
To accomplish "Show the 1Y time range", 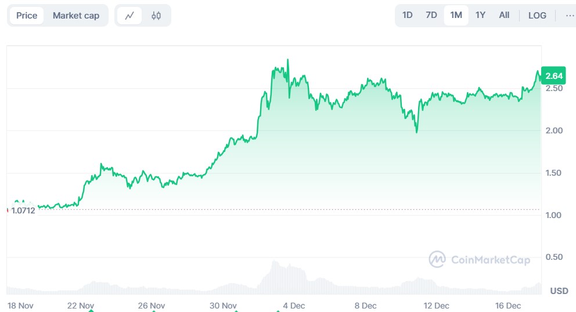I will [480, 15].
